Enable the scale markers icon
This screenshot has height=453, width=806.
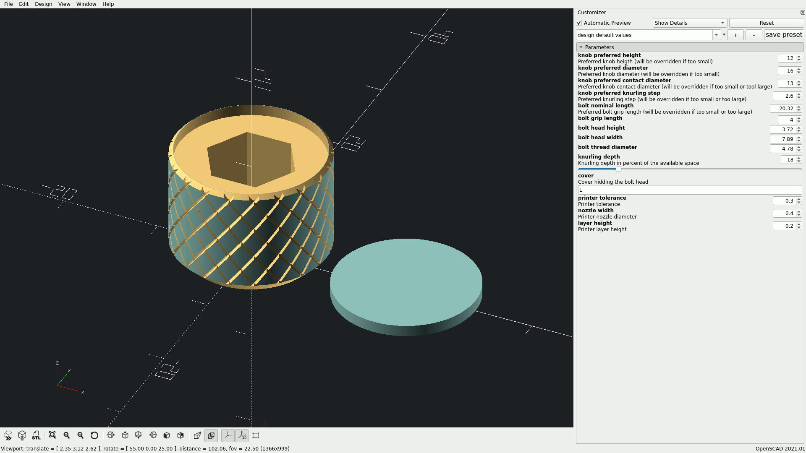pos(242,435)
